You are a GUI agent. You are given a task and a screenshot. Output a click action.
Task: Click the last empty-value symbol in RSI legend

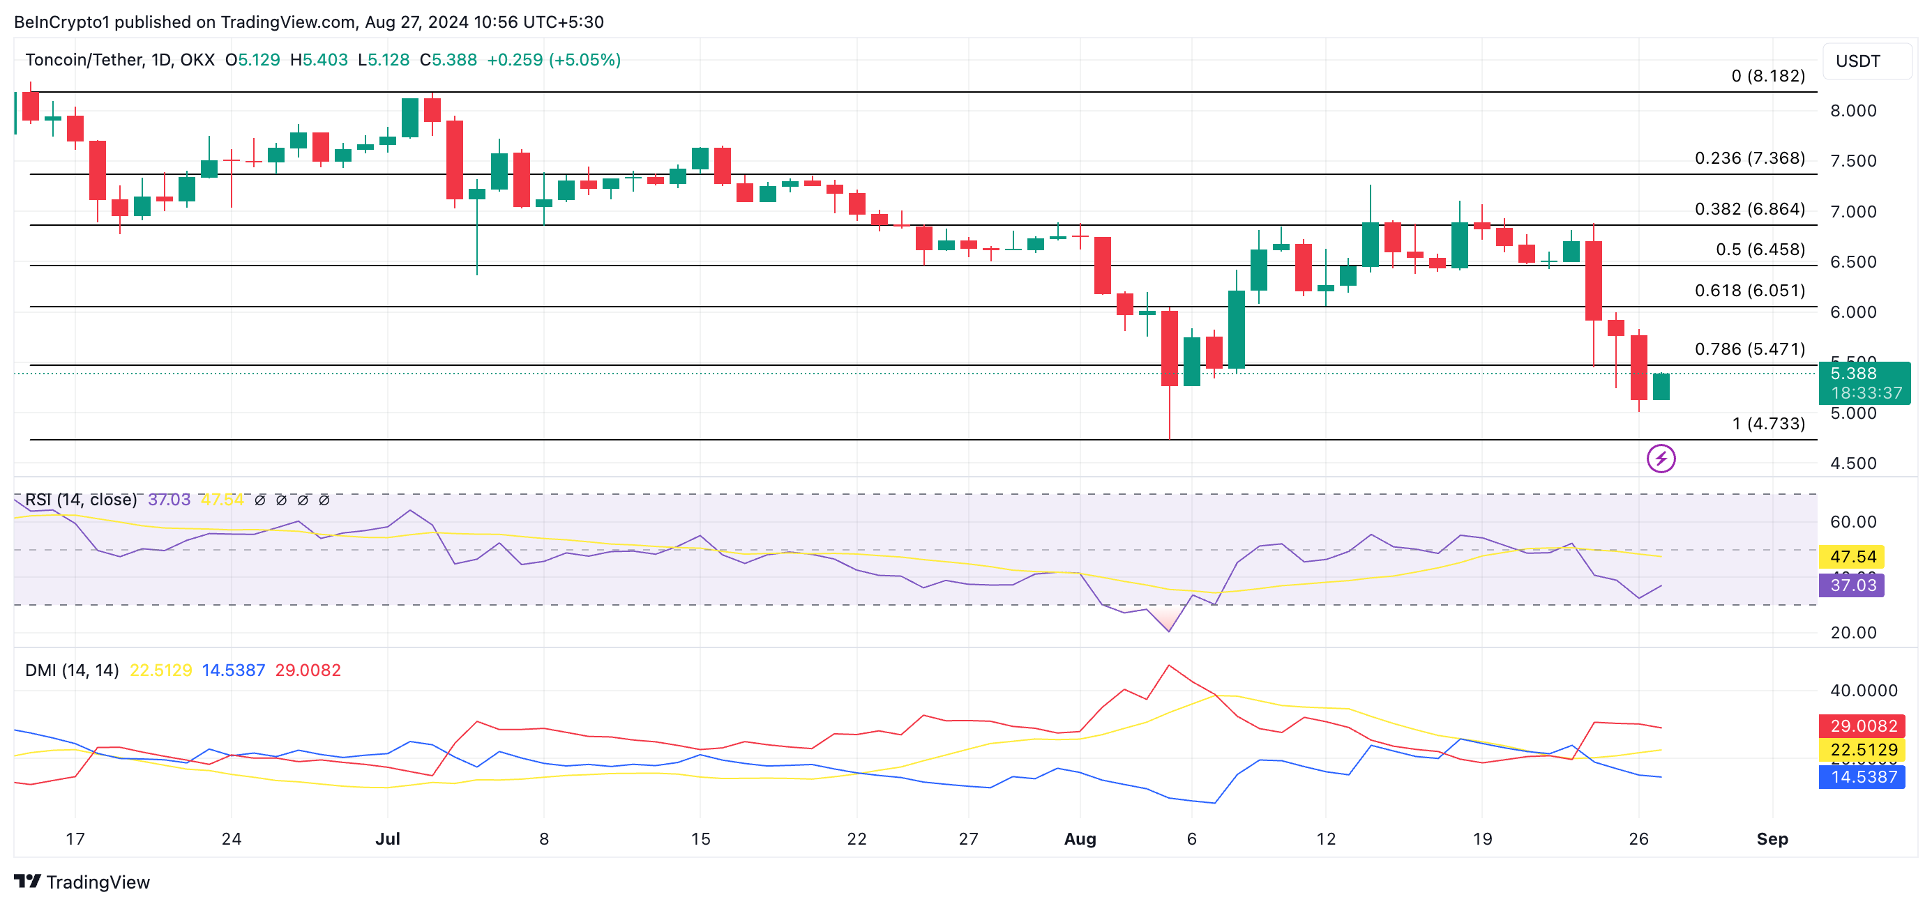point(324,500)
